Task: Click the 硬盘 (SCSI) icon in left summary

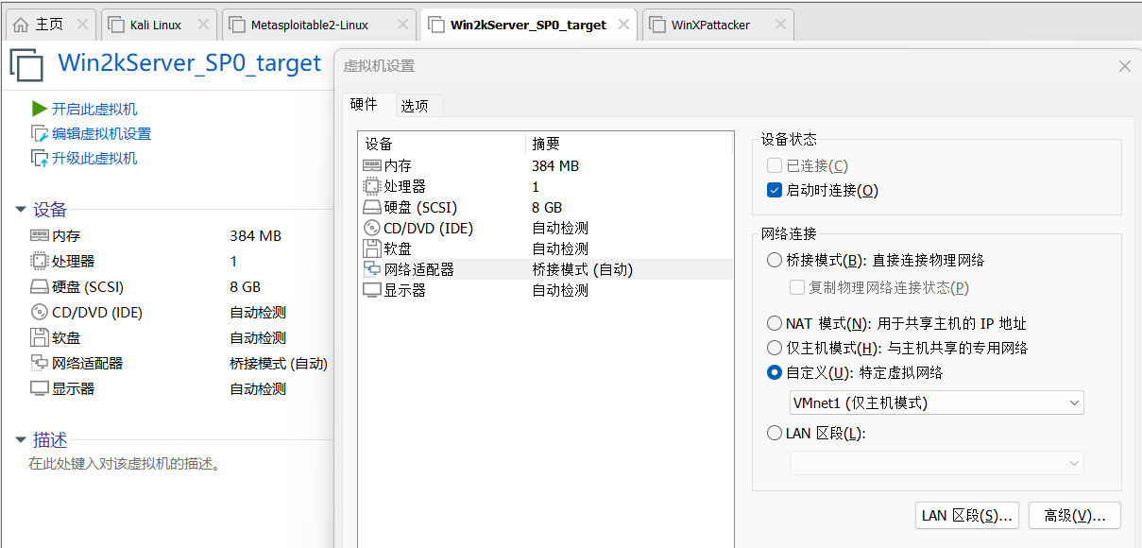Action: pos(39,286)
